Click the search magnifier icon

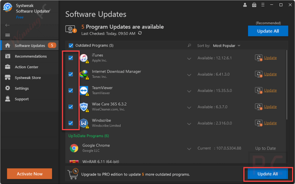pyautogui.click(x=189, y=46)
